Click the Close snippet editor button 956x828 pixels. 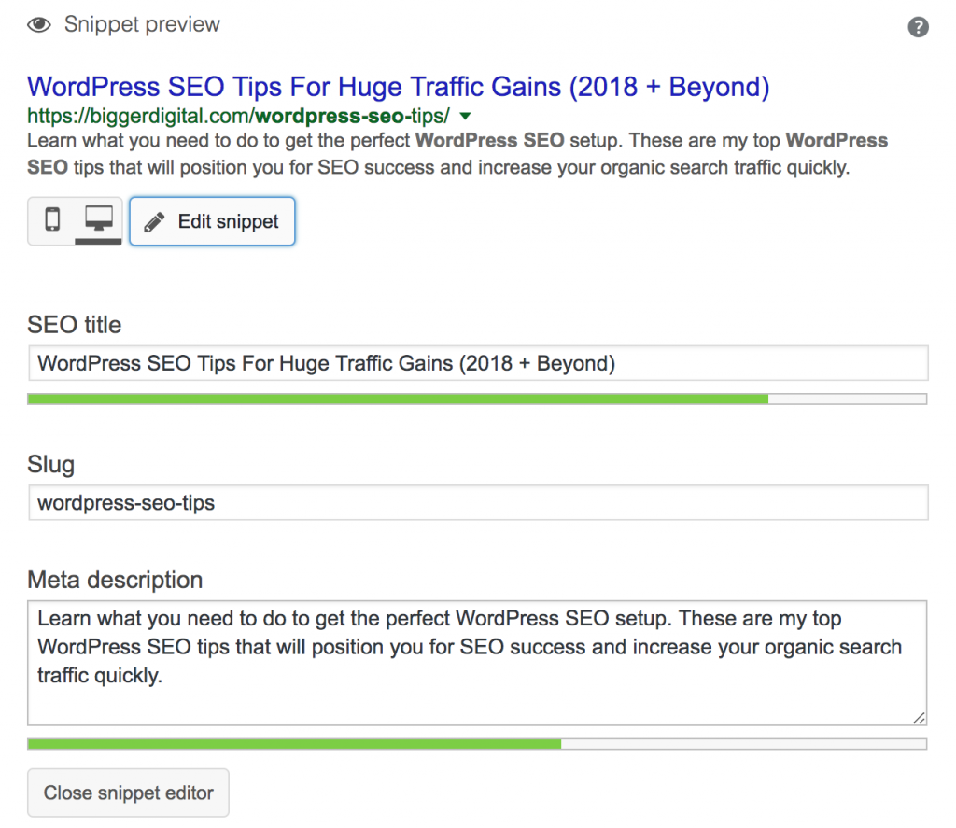coord(128,793)
